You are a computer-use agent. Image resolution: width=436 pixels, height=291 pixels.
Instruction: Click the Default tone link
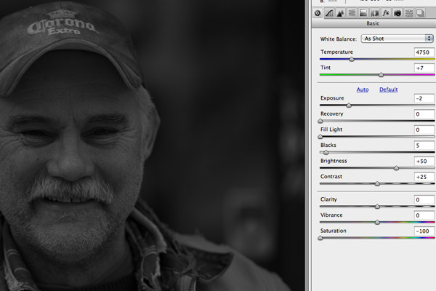pyautogui.click(x=389, y=89)
